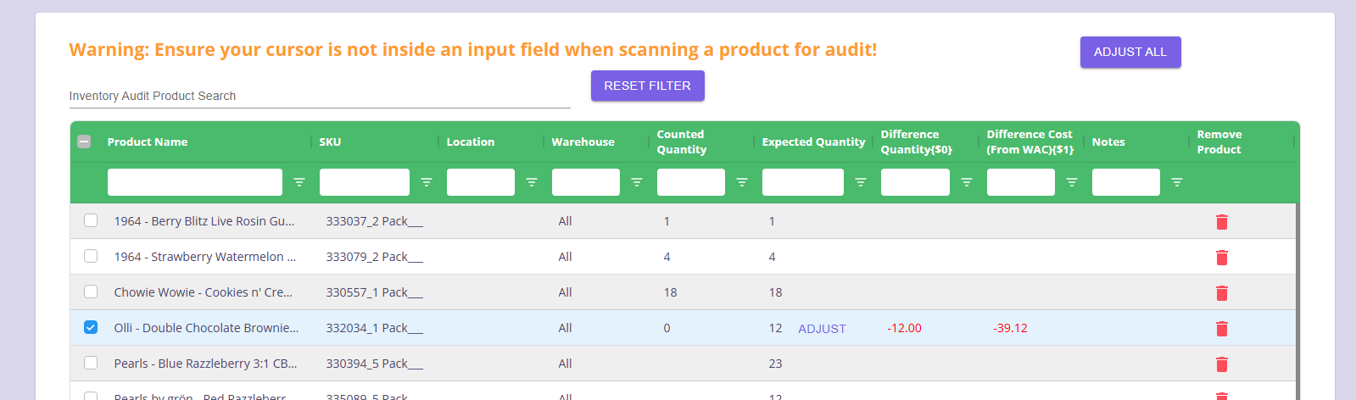Select the Chowie Wowie row checkbox
Image resolution: width=1356 pixels, height=400 pixels.
coord(91,292)
